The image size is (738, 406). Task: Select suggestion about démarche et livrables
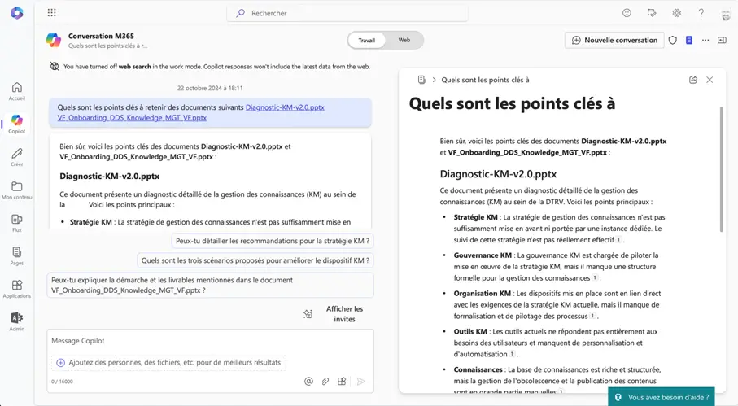pyautogui.click(x=211, y=285)
